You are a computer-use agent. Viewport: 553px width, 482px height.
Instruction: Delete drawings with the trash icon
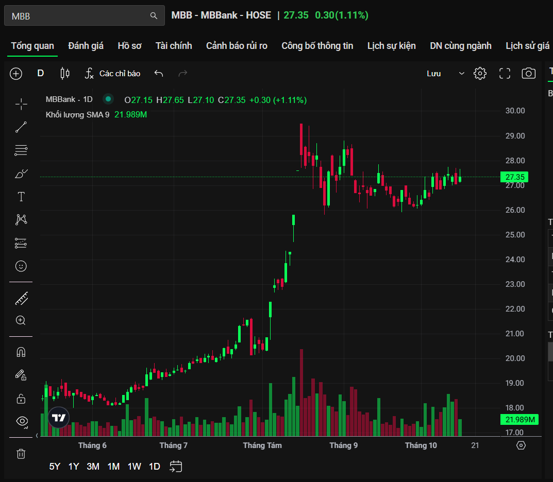[x=21, y=454]
